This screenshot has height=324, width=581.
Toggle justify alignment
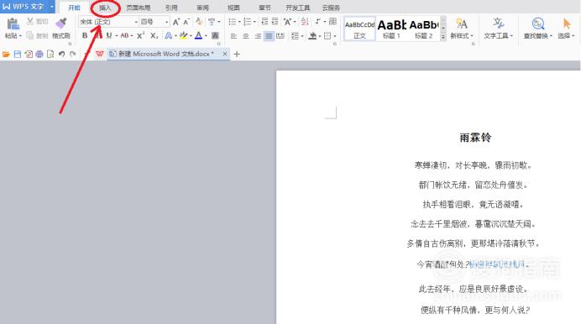269,36
